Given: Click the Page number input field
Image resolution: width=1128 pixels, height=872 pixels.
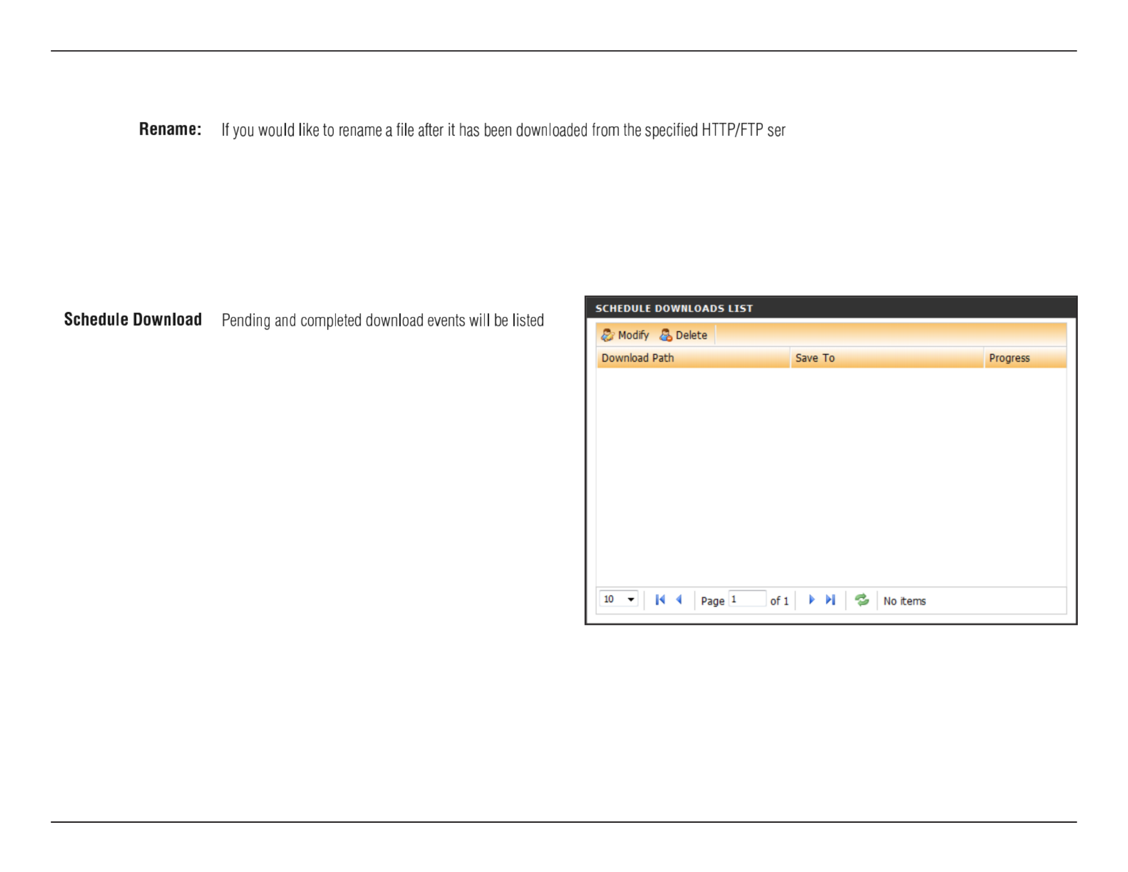Looking at the screenshot, I should (x=747, y=599).
